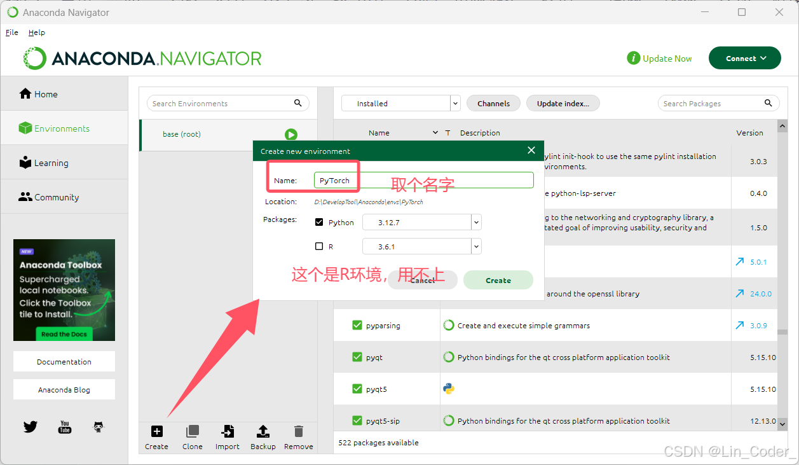799x465 pixels.
Task: Click the upgrade arrow beside version 24.0.0
Action: 740,293
